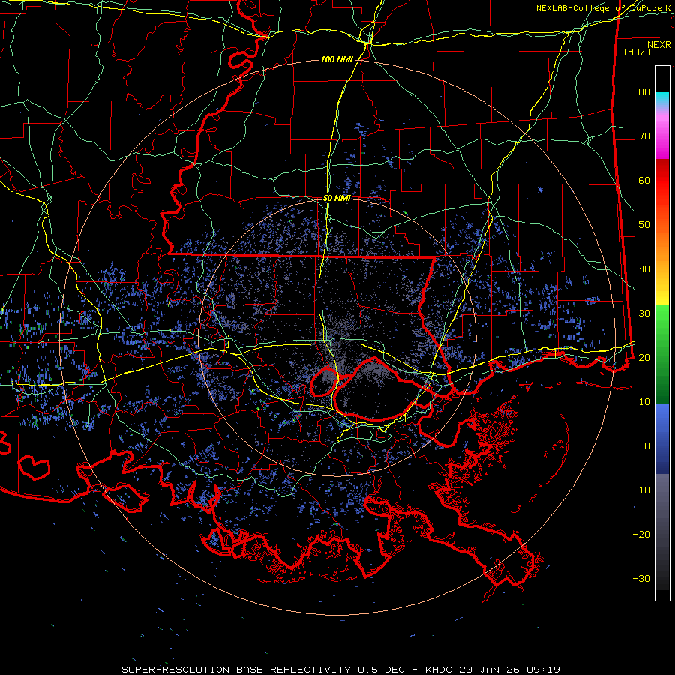The height and width of the screenshot is (675, 675).
Task: Click the -20 value on the dBZ scale
Action: tap(641, 534)
